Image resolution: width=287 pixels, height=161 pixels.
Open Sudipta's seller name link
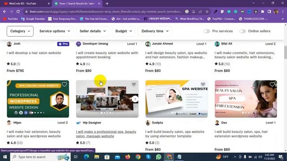coord(157,123)
